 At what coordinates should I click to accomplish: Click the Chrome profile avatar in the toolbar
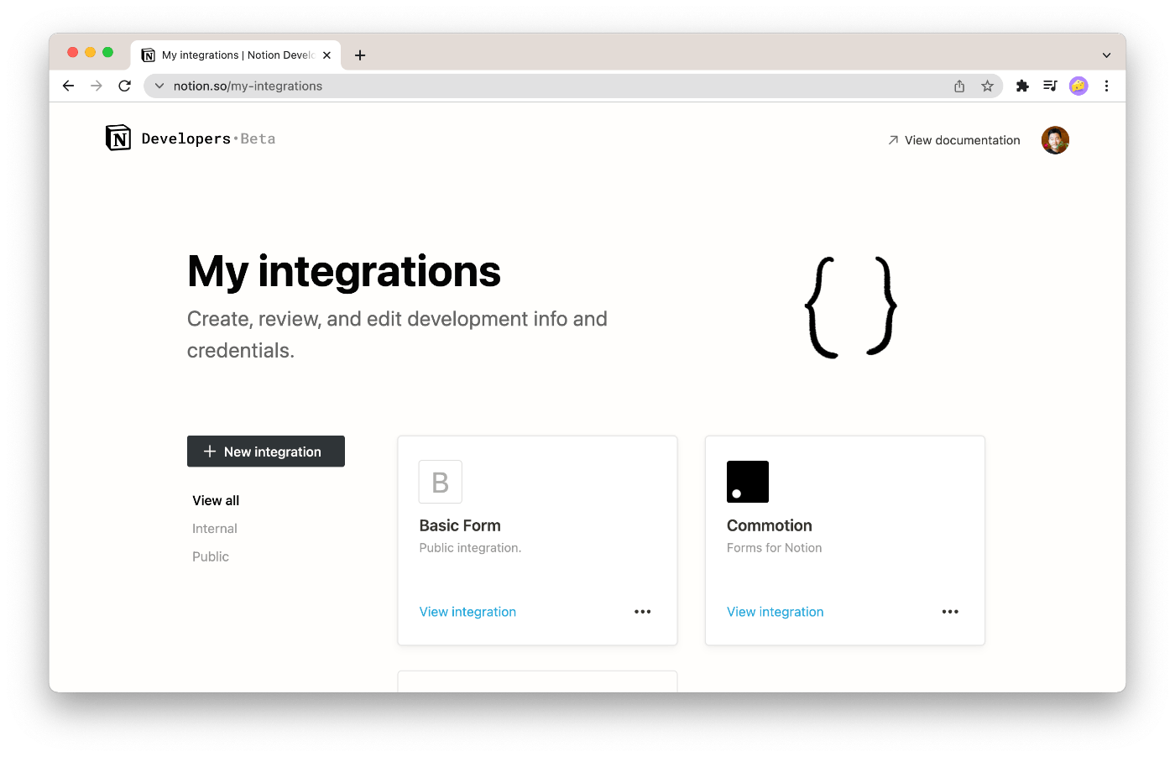pyautogui.click(x=1078, y=86)
